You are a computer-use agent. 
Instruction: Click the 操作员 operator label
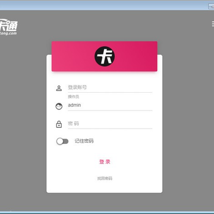74,97
